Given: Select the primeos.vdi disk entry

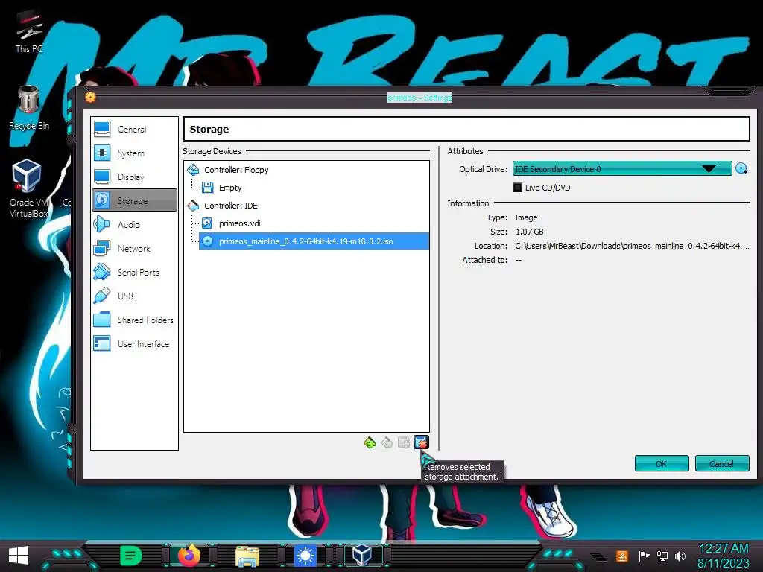Looking at the screenshot, I should click(x=239, y=223).
